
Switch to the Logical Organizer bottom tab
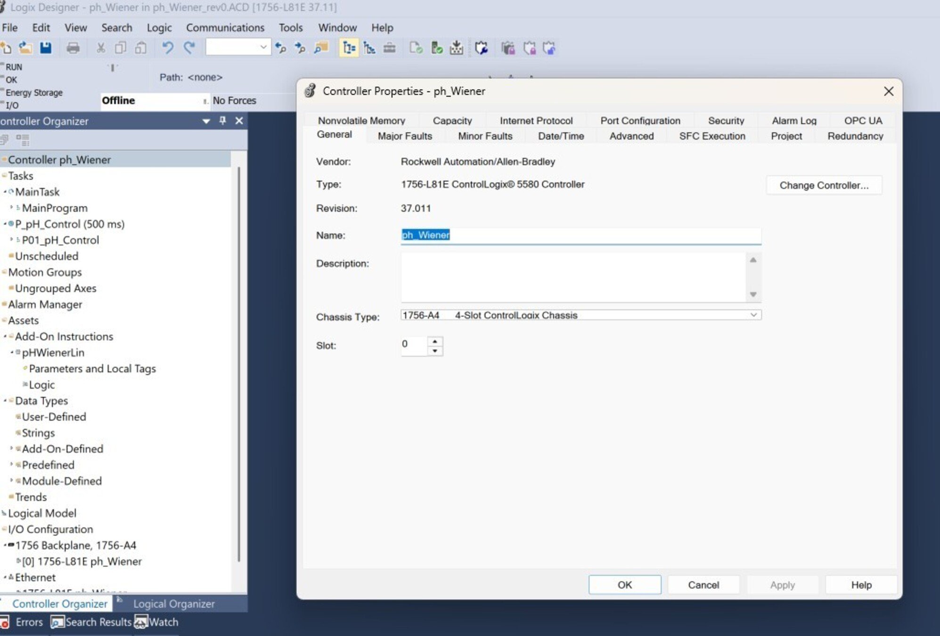tap(173, 603)
